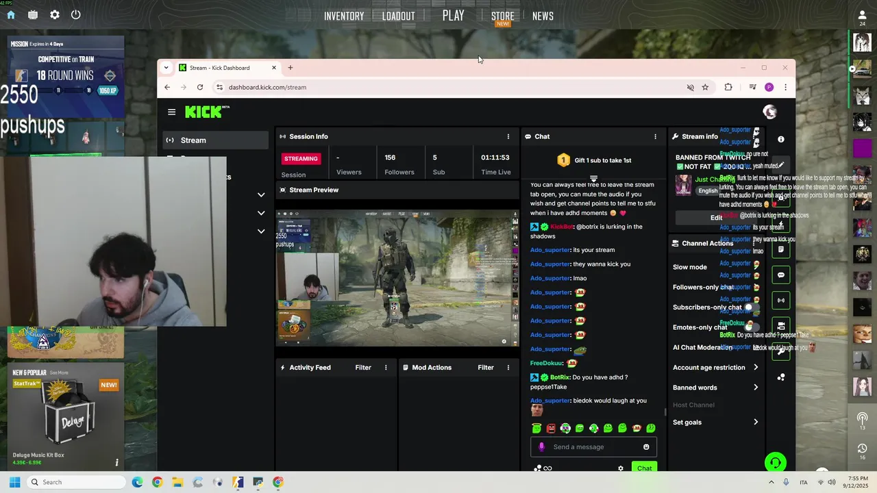The height and width of the screenshot is (493, 877).
Task: Open the Deluge Music Kit Box offer
Action: click(66, 418)
